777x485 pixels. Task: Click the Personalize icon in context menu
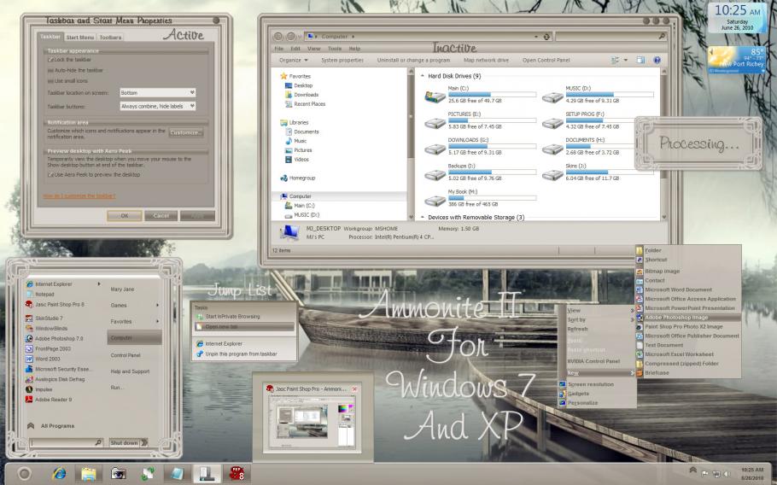coord(563,403)
